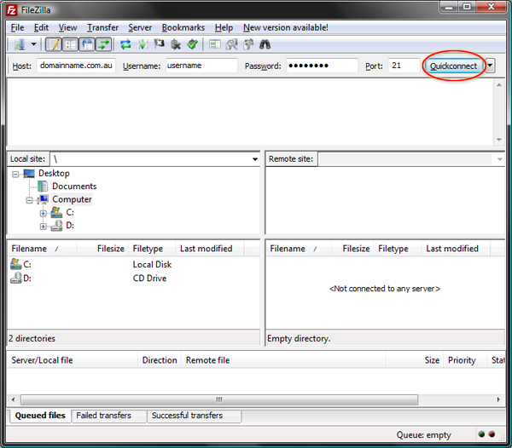Reconnect to the last server
This screenshot has height=448, width=512.
point(193,44)
